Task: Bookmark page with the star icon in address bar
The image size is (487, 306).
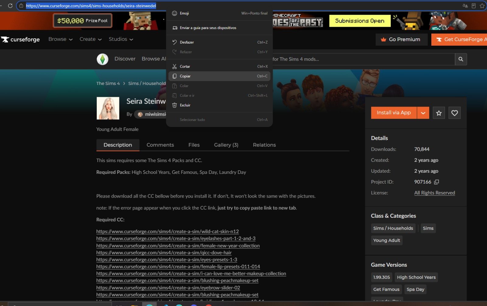Action: click(x=482, y=6)
